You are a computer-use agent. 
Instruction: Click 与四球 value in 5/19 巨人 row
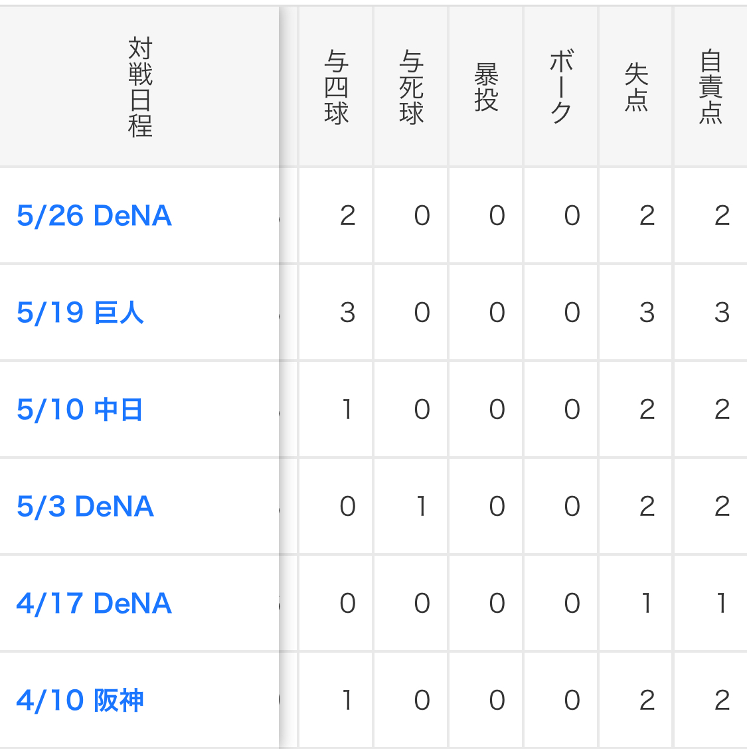coord(347,313)
